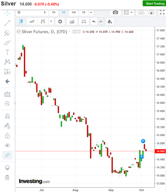Select the brush drawing tool
This screenshot has width=166, height=192.
(x=7, y=43)
